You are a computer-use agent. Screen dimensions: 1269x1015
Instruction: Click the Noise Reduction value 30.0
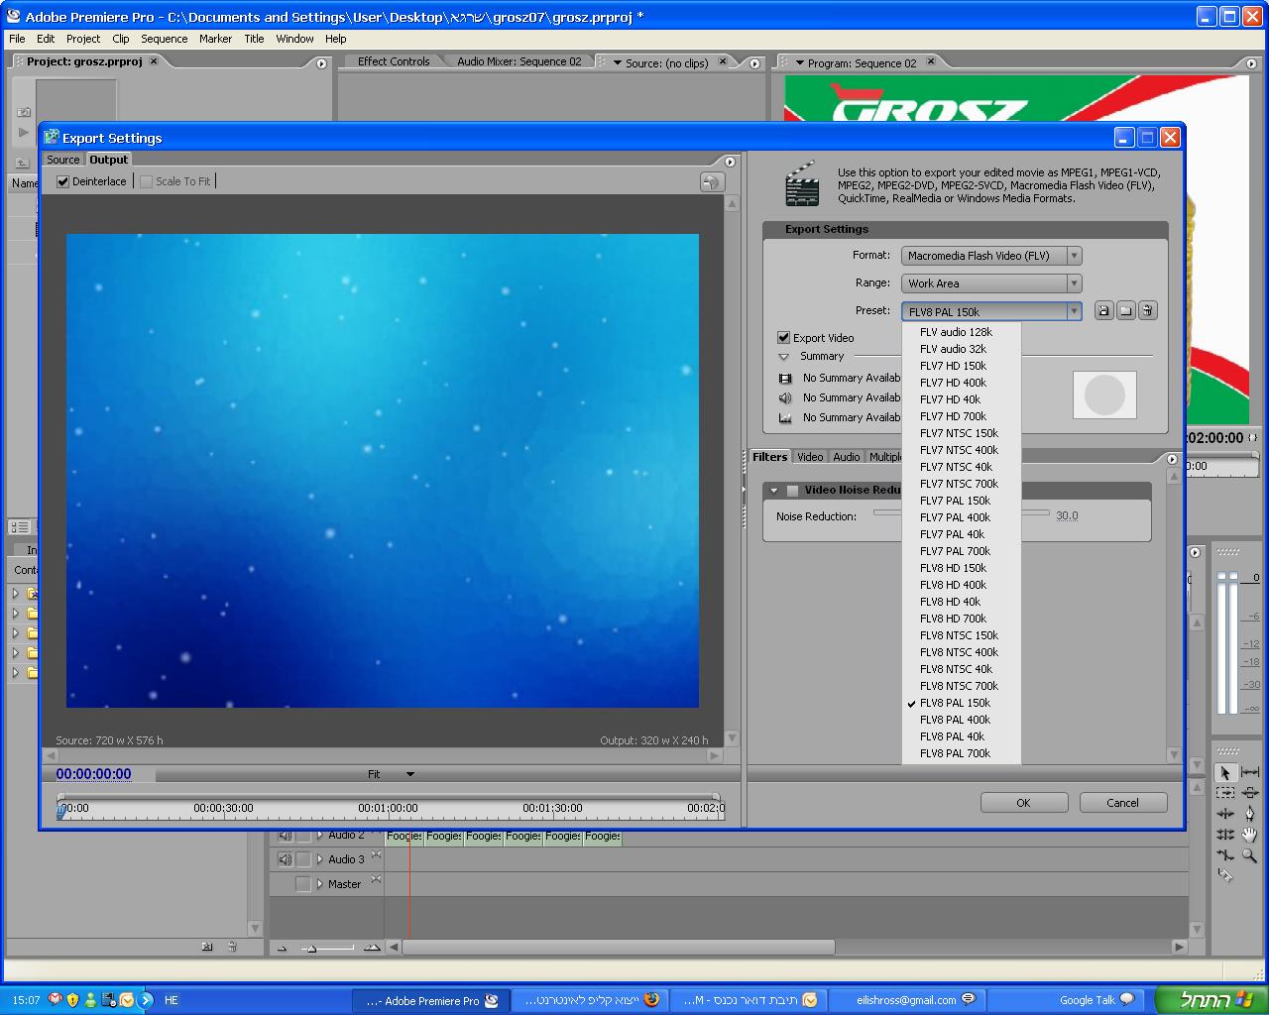[x=1067, y=516]
